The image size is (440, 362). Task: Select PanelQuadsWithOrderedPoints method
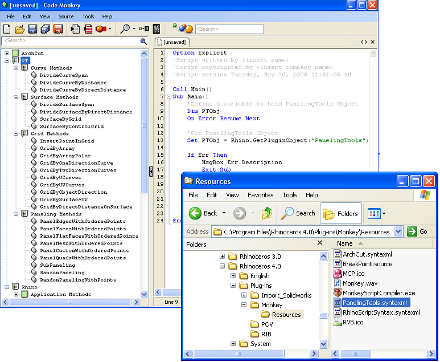83,258
